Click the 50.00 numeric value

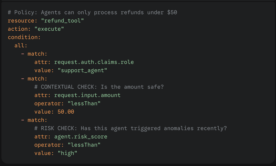click(x=66, y=112)
